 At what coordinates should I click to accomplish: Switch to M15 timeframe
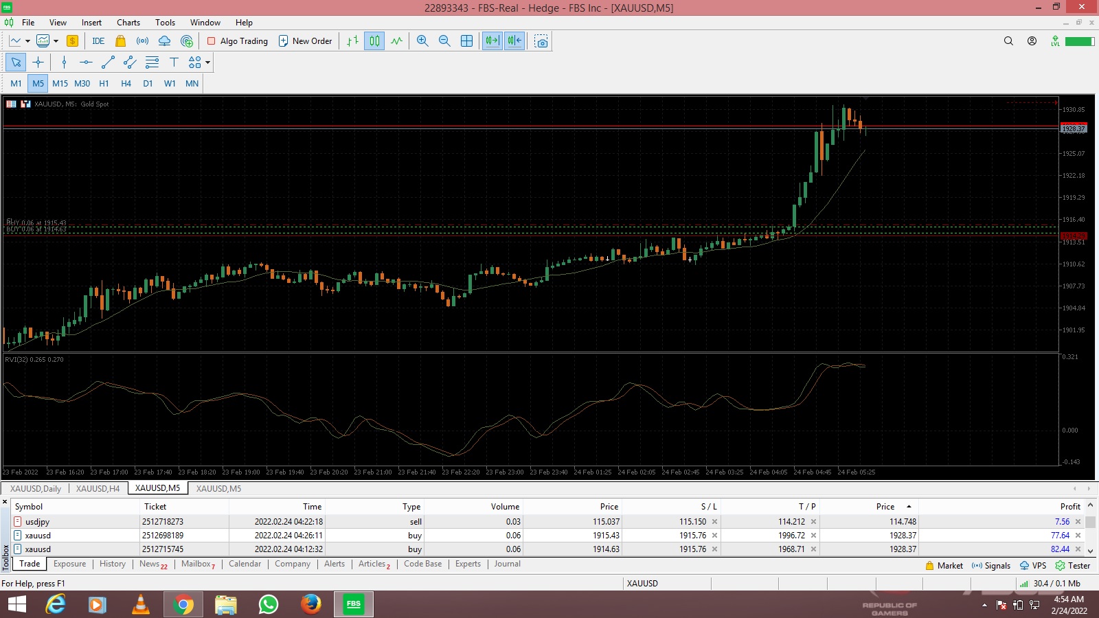tap(60, 84)
